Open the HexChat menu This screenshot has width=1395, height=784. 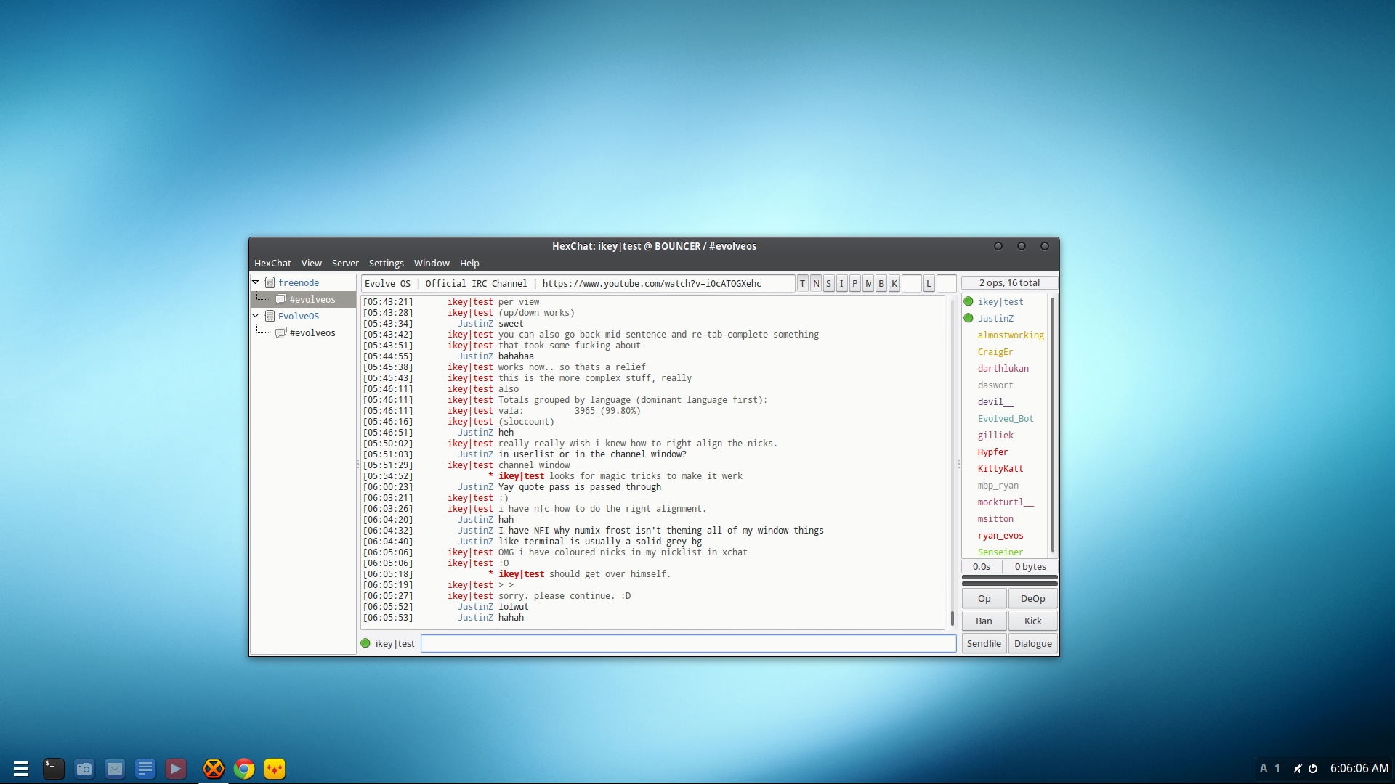pyautogui.click(x=272, y=263)
